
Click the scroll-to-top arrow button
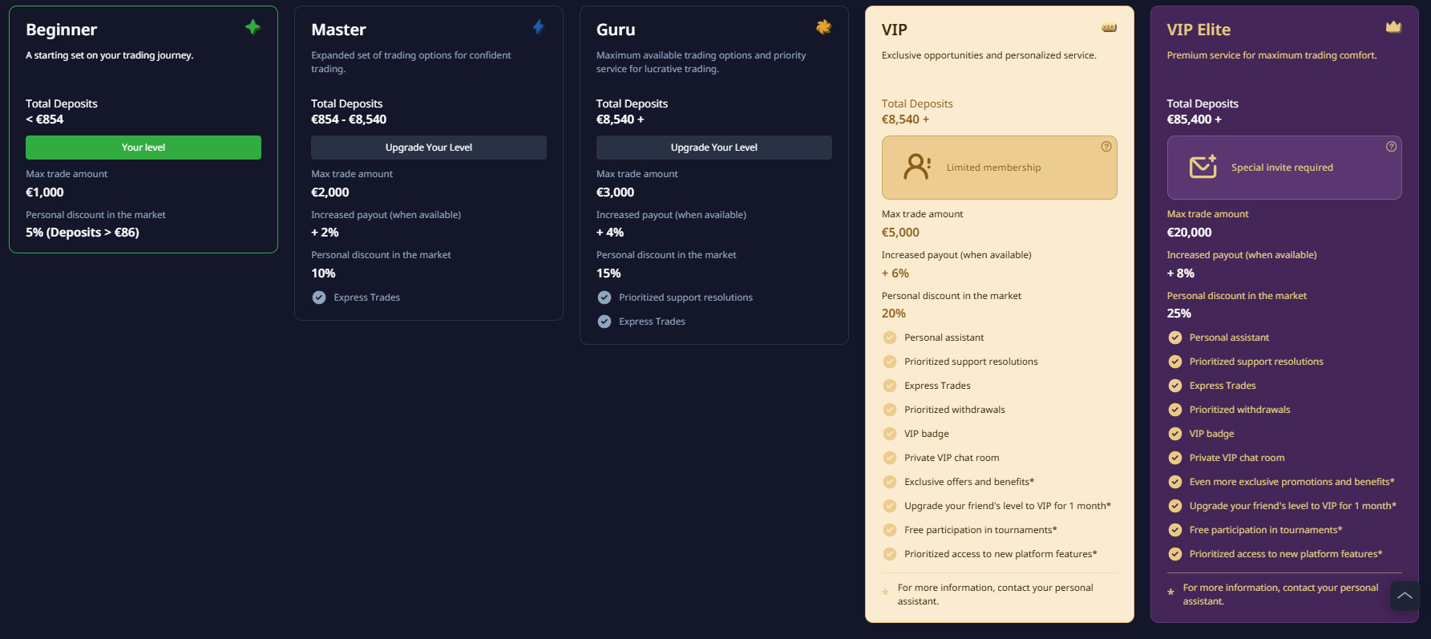point(1405,596)
